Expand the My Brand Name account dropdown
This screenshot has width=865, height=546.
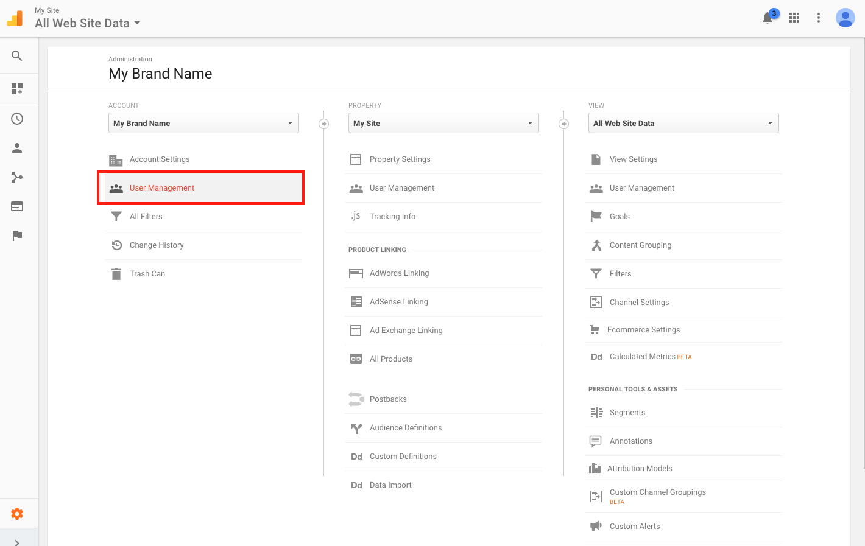pyautogui.click(x=203, y=123)
